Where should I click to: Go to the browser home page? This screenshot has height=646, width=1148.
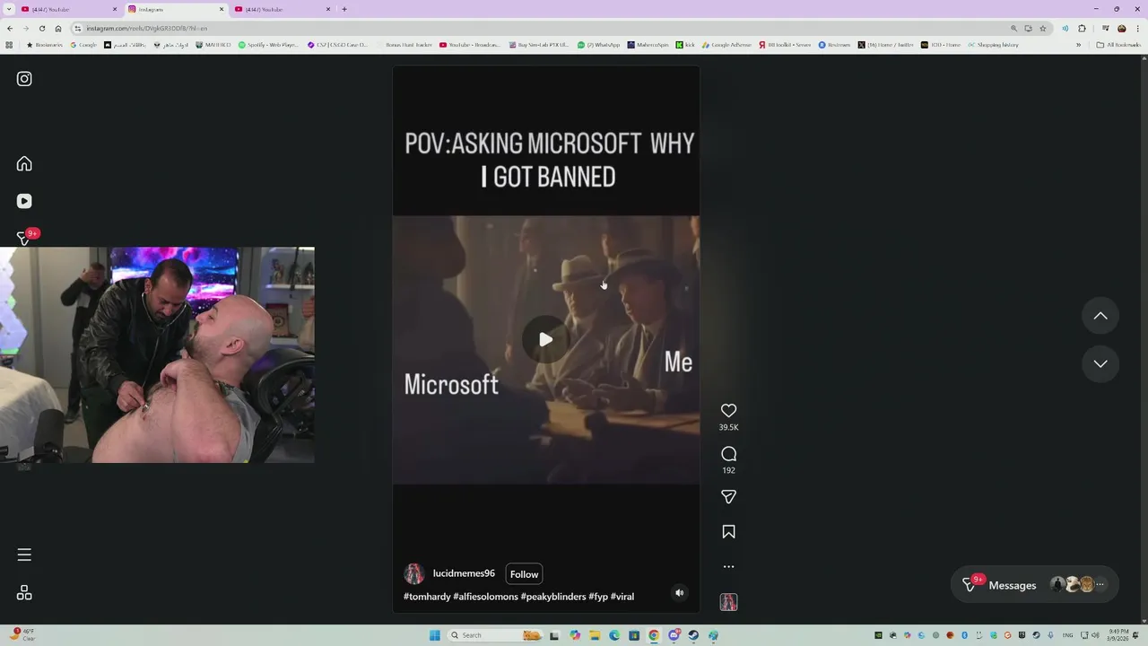tap(58, 28)
